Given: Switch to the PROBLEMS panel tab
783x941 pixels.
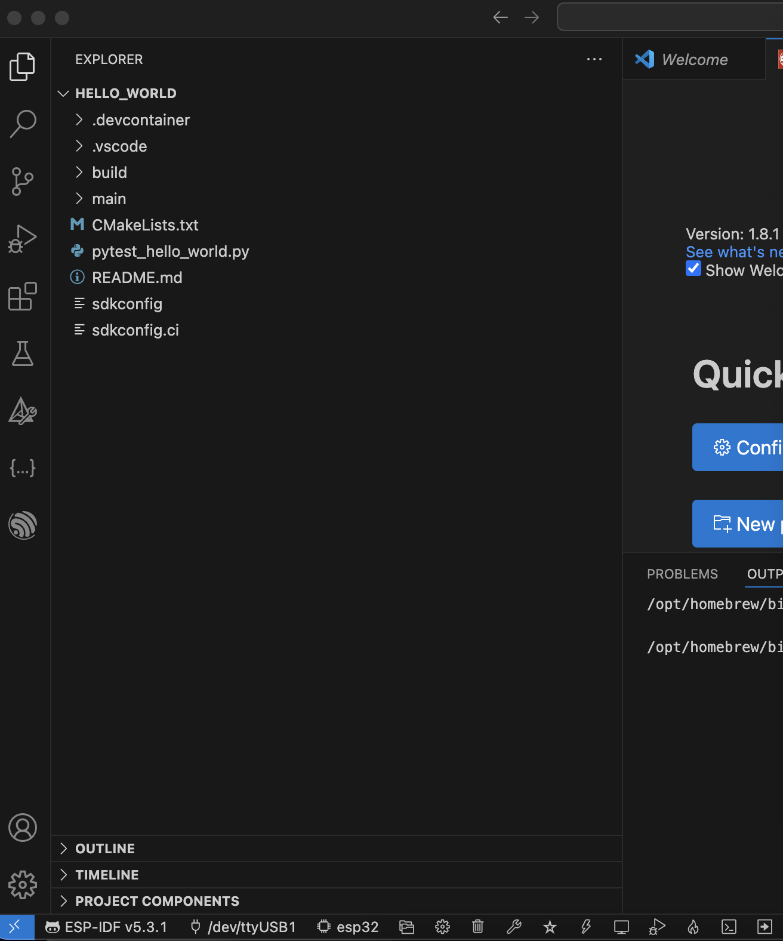Looking at the screenshot, I should 682,574.
